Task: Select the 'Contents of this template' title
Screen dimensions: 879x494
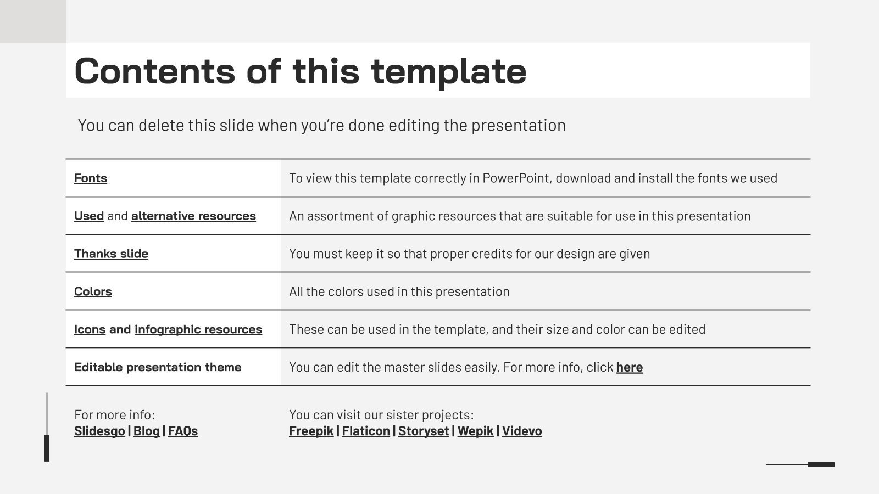Action: pyautogui.click(x=301, y=71)
